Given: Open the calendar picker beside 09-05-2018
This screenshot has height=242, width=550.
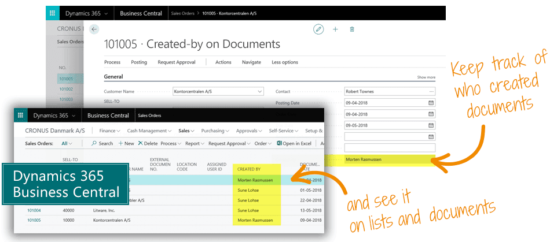Looking at the screenshot, I should pos(431,125).
